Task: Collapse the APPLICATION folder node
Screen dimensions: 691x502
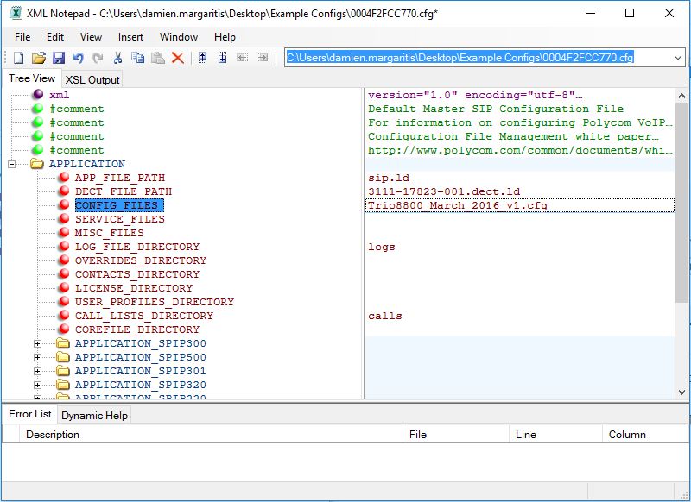Action: coord(12,164)
